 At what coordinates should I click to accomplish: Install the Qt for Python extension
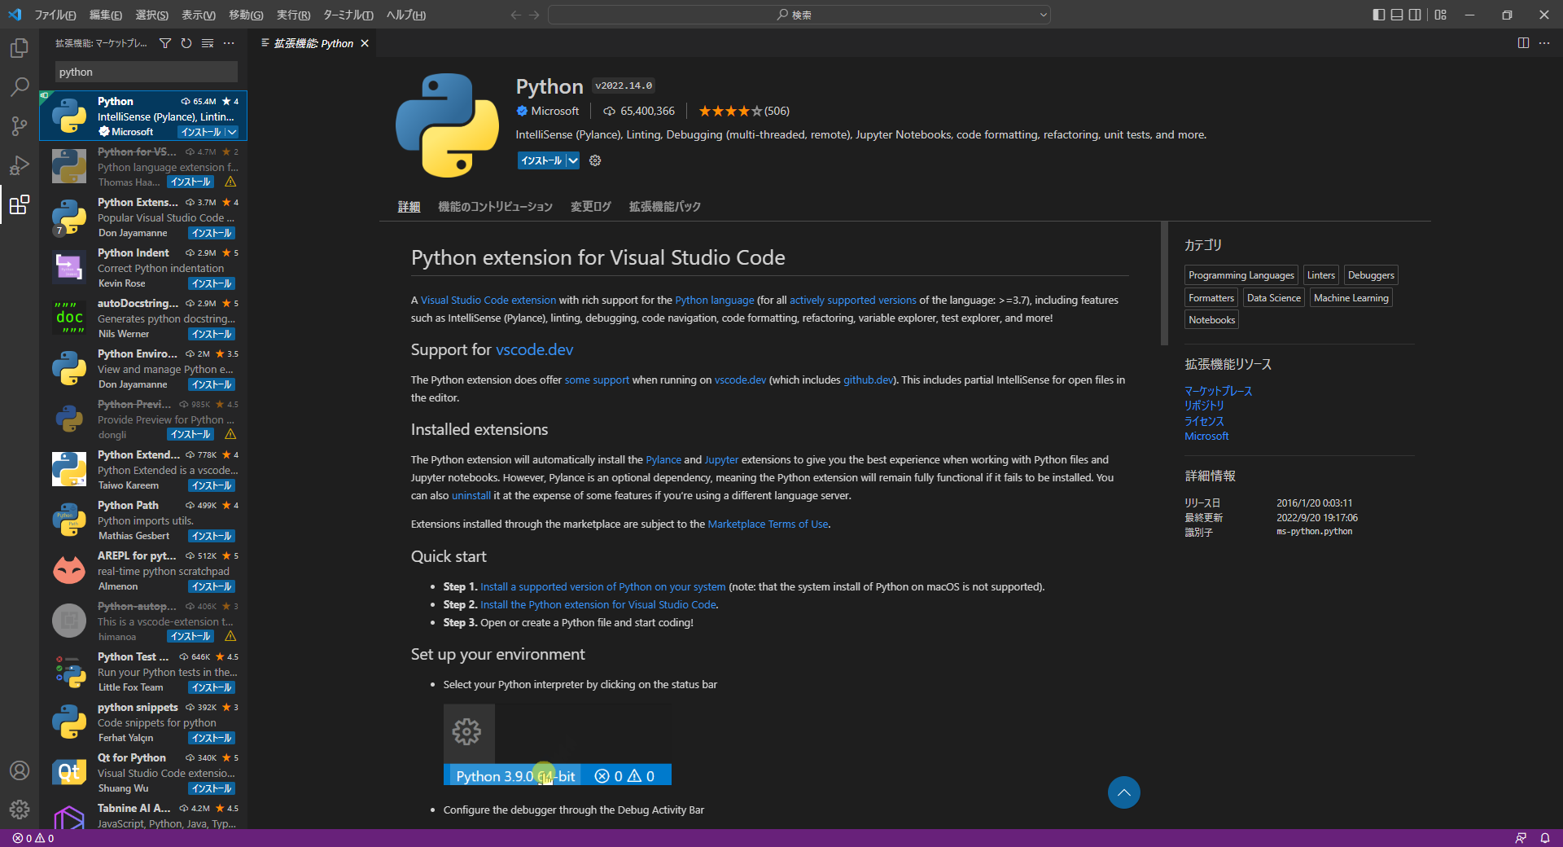[212, 788]
